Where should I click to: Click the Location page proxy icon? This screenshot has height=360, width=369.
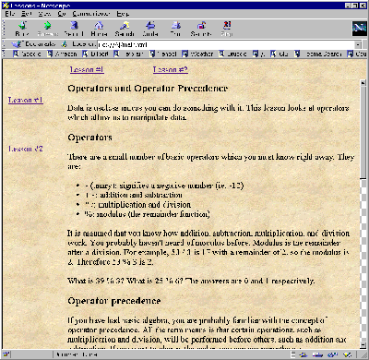point(65,44)
